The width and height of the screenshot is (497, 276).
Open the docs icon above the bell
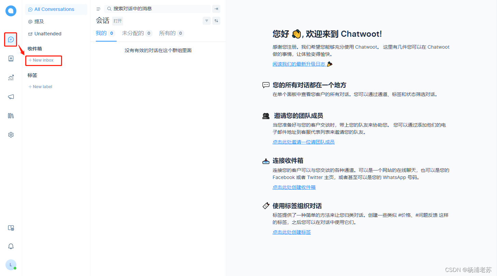click(x=11, y=228)
